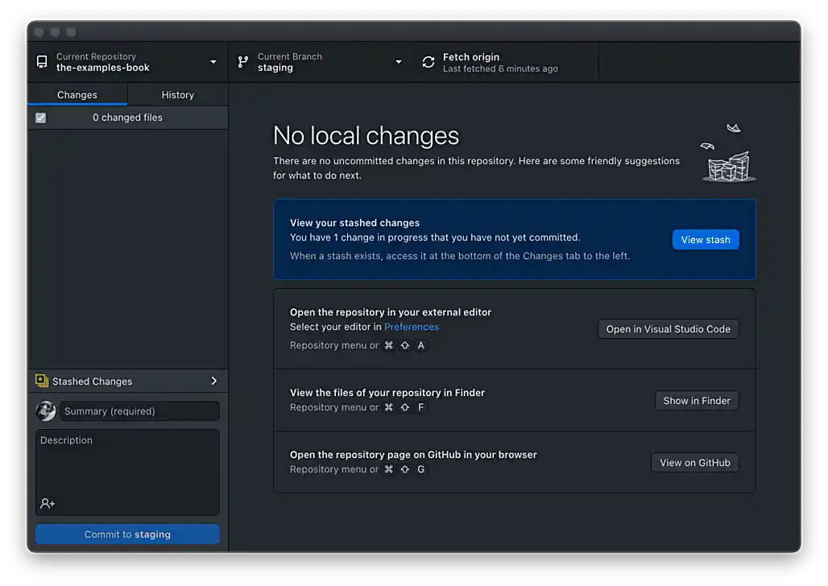
Task: Open the Current Branch dropdown
Action: (398, 61)
